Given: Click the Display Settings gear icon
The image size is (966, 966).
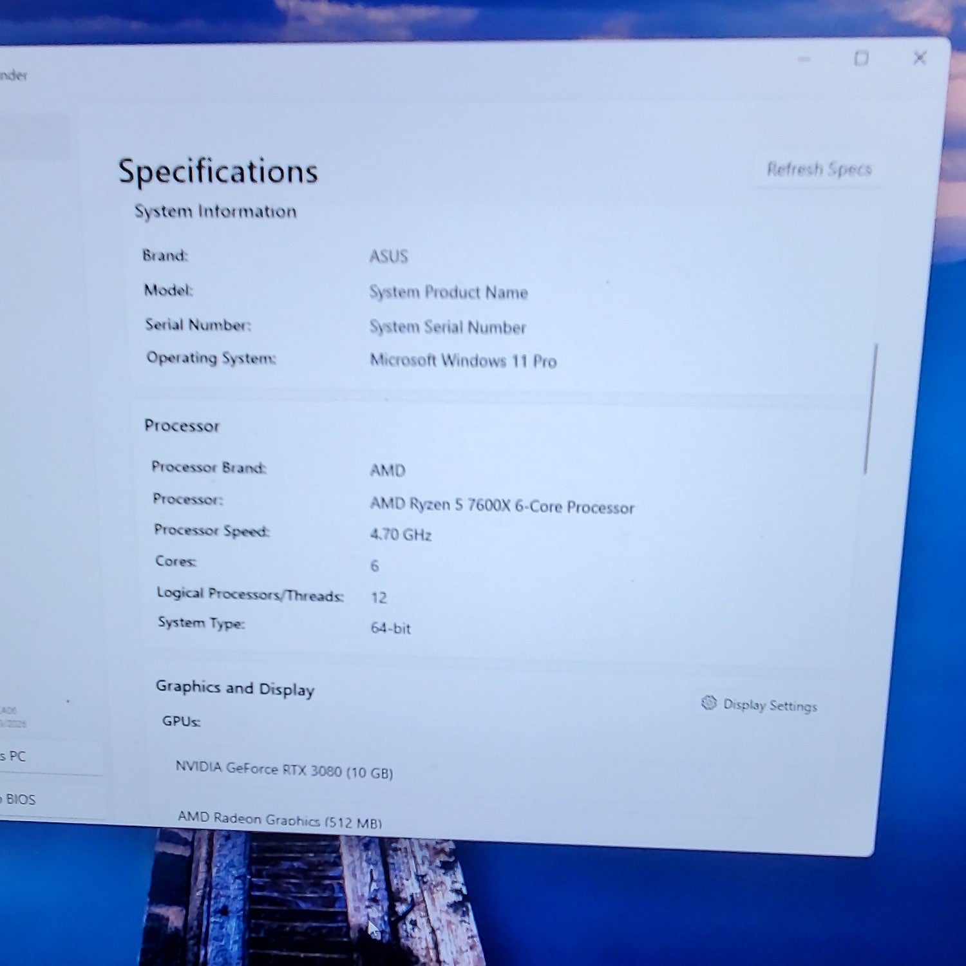Looking at the screenshot, I should (x=709, y=703).
